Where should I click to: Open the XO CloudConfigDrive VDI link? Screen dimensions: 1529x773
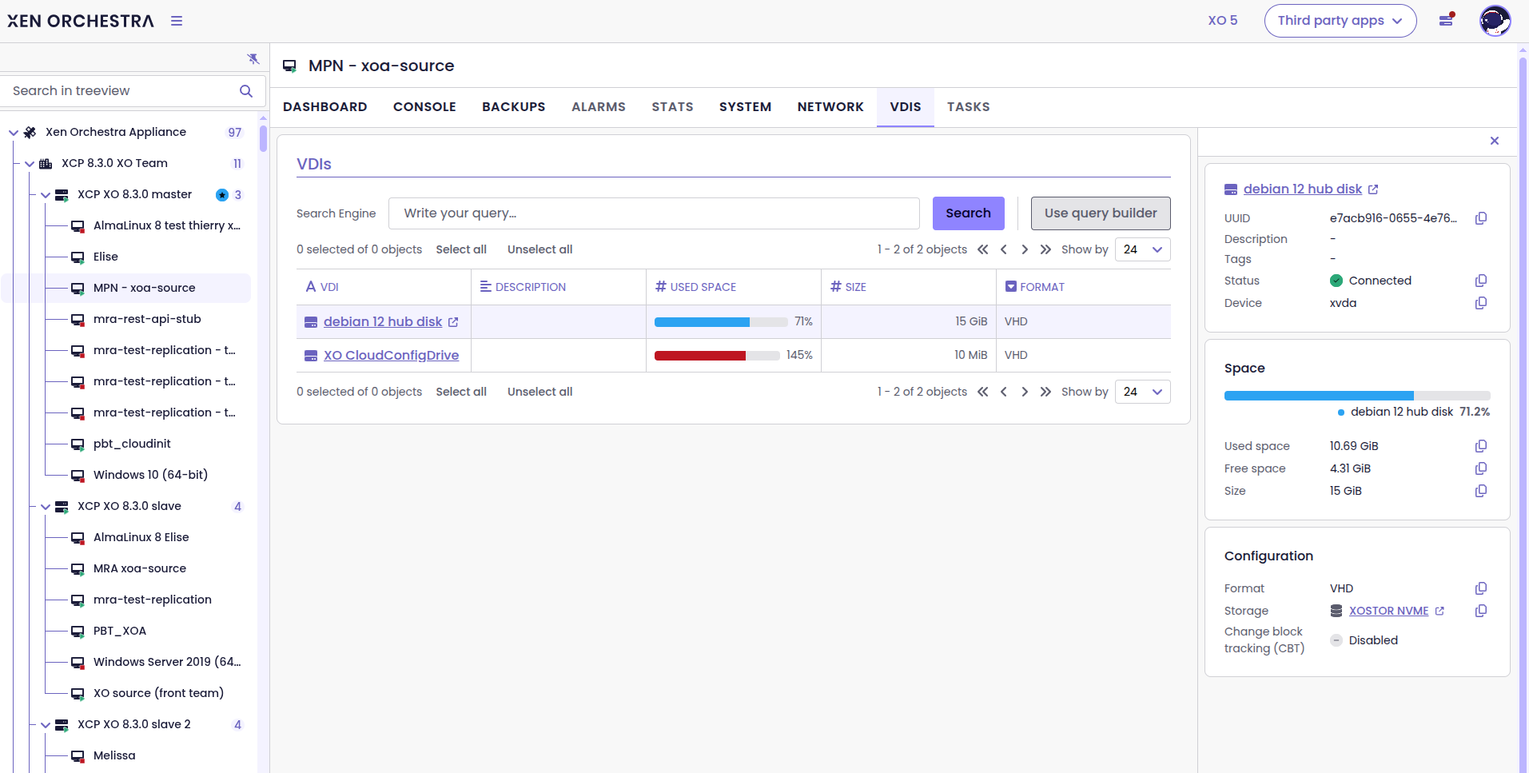pos(391,355)
